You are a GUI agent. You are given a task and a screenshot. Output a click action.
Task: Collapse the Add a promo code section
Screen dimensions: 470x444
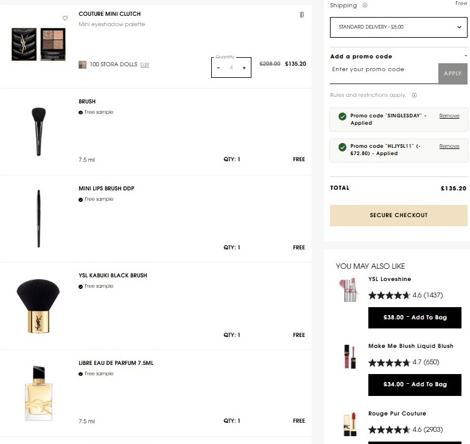[465, 57]
